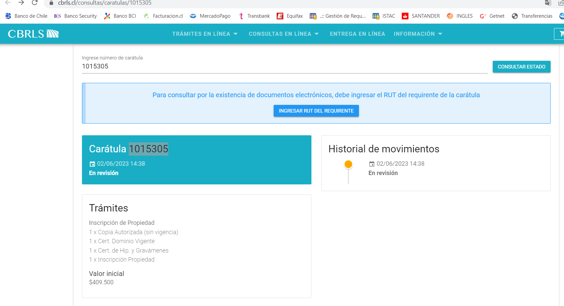Click the translate page icon
Image resolution: width=564 pixels, height=306 pixels.
point(548,3)
